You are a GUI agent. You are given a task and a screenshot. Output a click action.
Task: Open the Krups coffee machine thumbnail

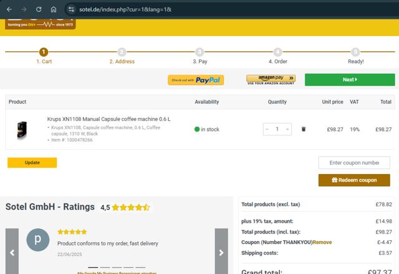point(22,130)
